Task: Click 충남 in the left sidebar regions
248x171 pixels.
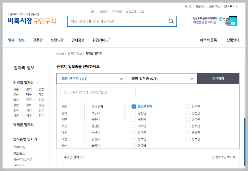Action: pos(41,105)
